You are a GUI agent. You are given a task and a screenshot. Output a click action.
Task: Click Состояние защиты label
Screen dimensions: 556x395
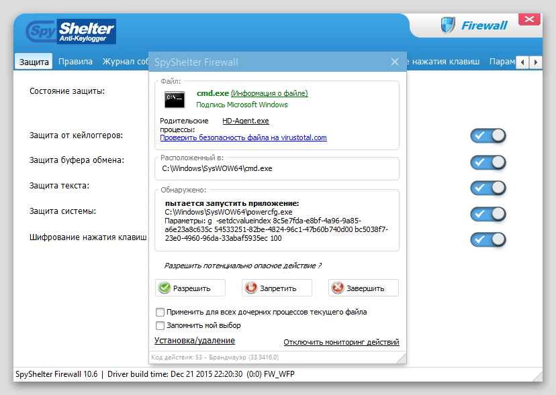point(67,91)
